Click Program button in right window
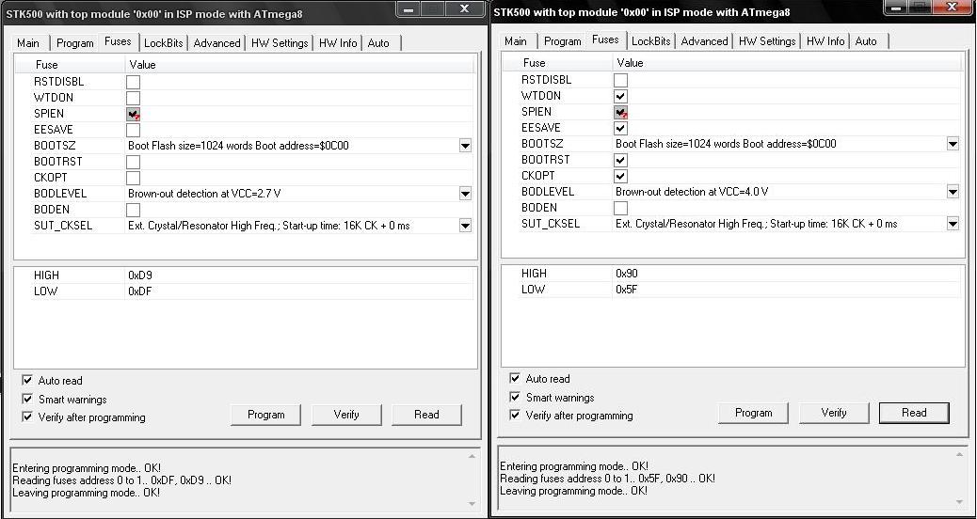 tap(753, 413)
